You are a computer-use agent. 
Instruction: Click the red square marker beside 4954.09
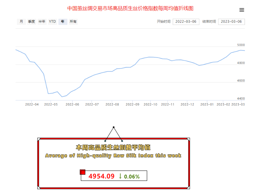(83, 172)
